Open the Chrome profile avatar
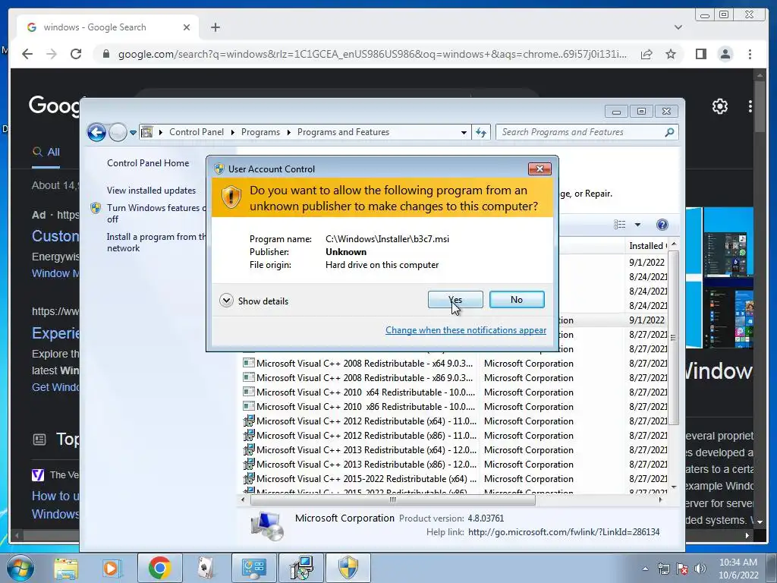Image resolution: width=777 pixels, height=583 pixels. [x=725, y=54]
